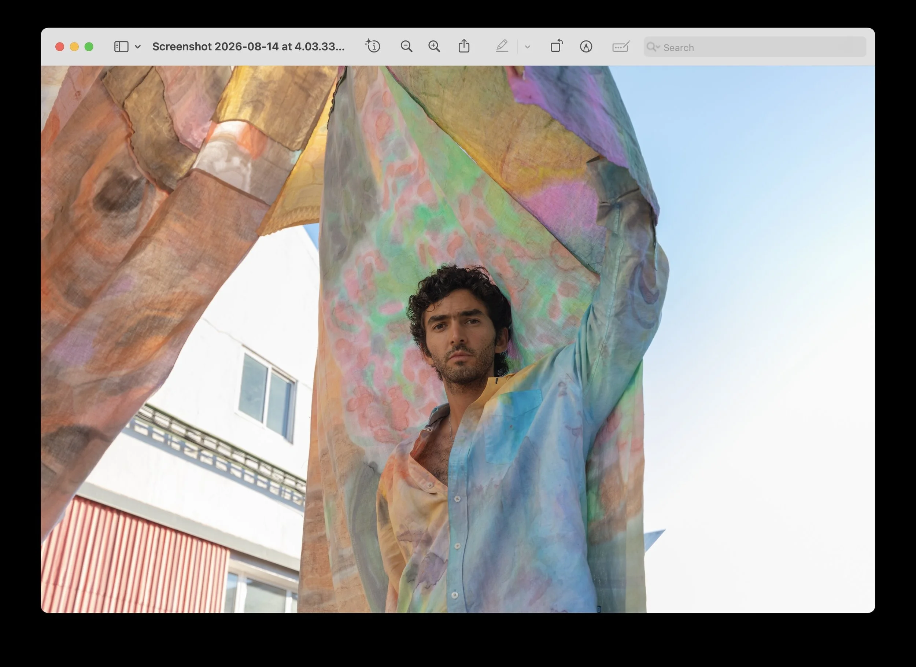Select the Highlight pen tool

click(x=502, y=46)
